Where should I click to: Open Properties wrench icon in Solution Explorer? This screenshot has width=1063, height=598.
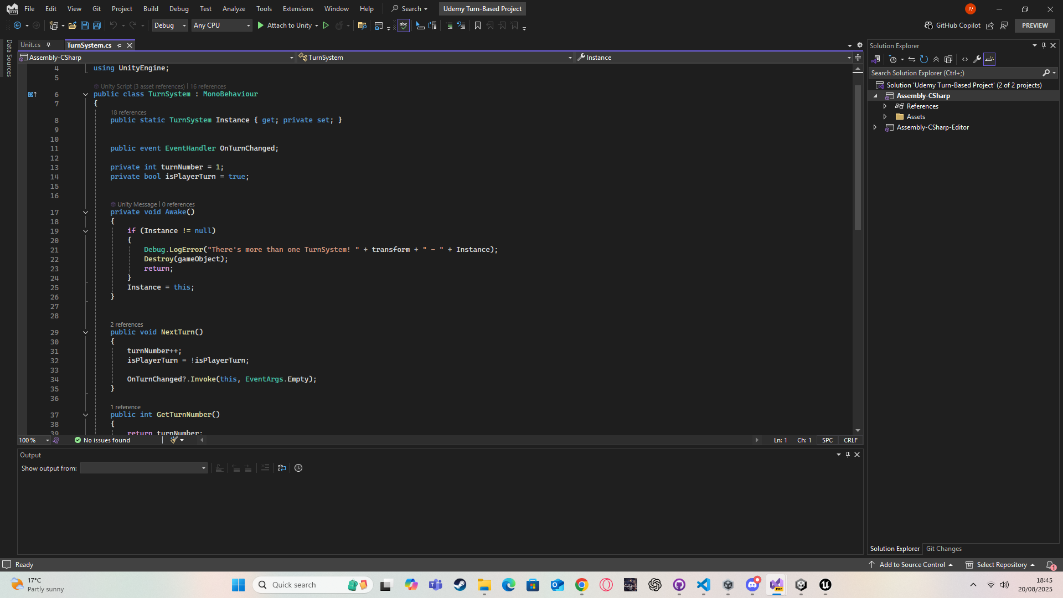[x=977, y=59]
